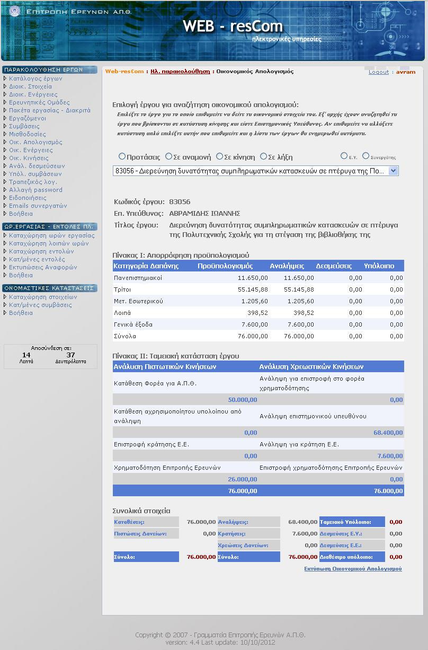Click ΩΡ.ΕΡΓΑΣΙΑΣ - ΕΝΤΟΛΕΣ ΠΛ. section header
The image size is (428, 650).
(50, 226)
